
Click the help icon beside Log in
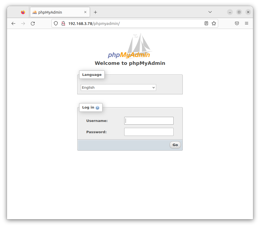tap(97, 107)
